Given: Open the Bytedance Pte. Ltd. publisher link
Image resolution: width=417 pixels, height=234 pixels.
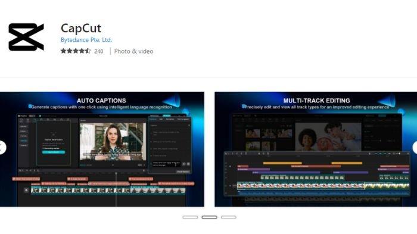Looking at the screenshot, I should 86,40.
